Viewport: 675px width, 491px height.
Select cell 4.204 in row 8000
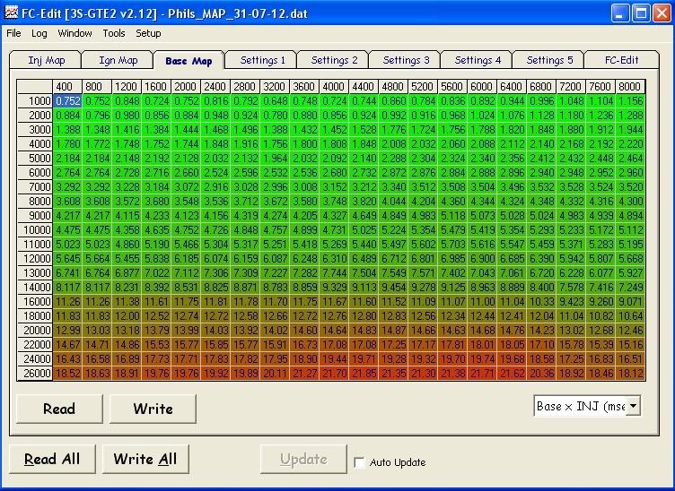pos(423,202)
